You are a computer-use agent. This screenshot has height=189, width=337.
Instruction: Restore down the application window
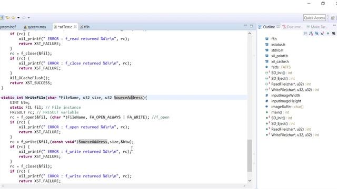(x=323, y=4)
